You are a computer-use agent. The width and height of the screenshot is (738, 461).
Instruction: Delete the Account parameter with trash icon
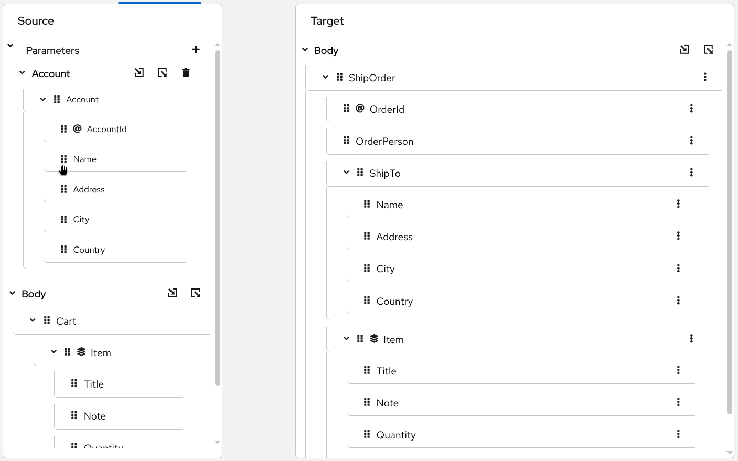pyautogui.click(x=186, y=73)
